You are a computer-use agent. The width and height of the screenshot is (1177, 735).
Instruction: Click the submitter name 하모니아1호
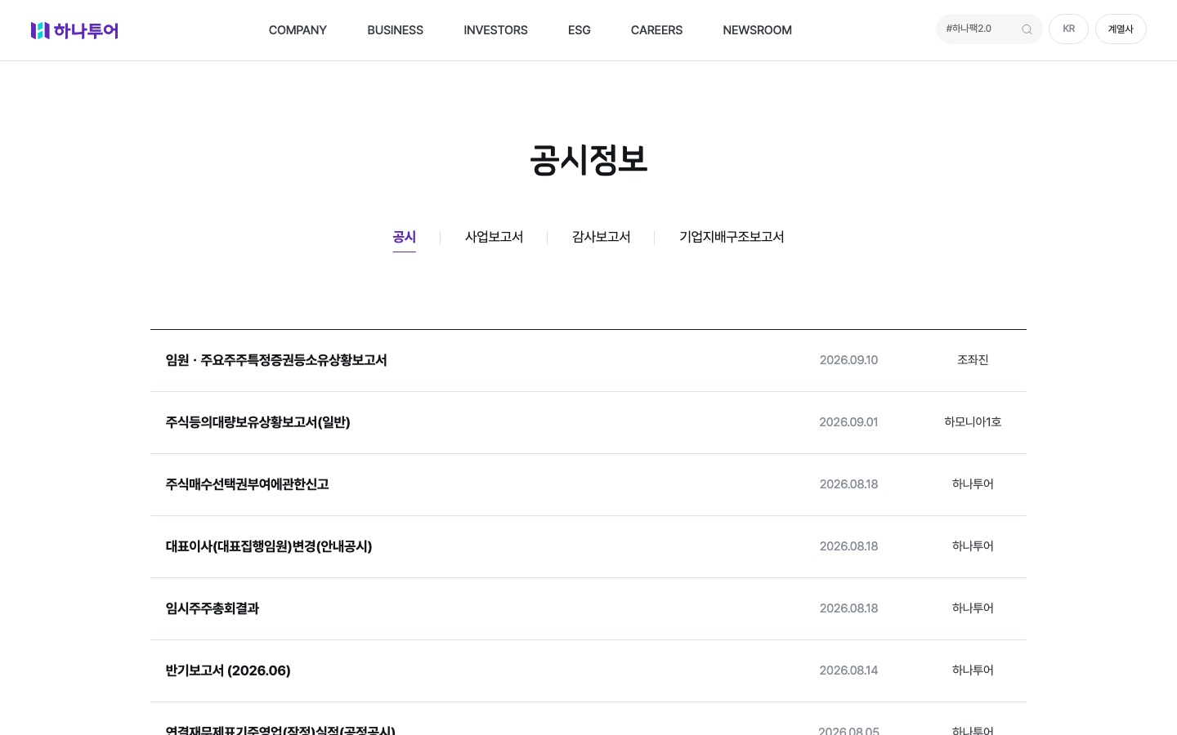pos(973,422)
